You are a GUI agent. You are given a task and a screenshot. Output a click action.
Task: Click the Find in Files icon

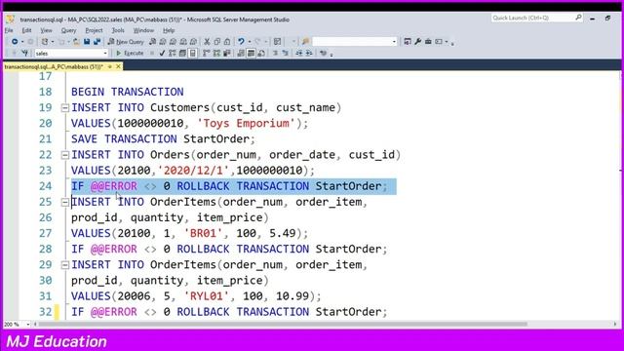click(305, 41)
